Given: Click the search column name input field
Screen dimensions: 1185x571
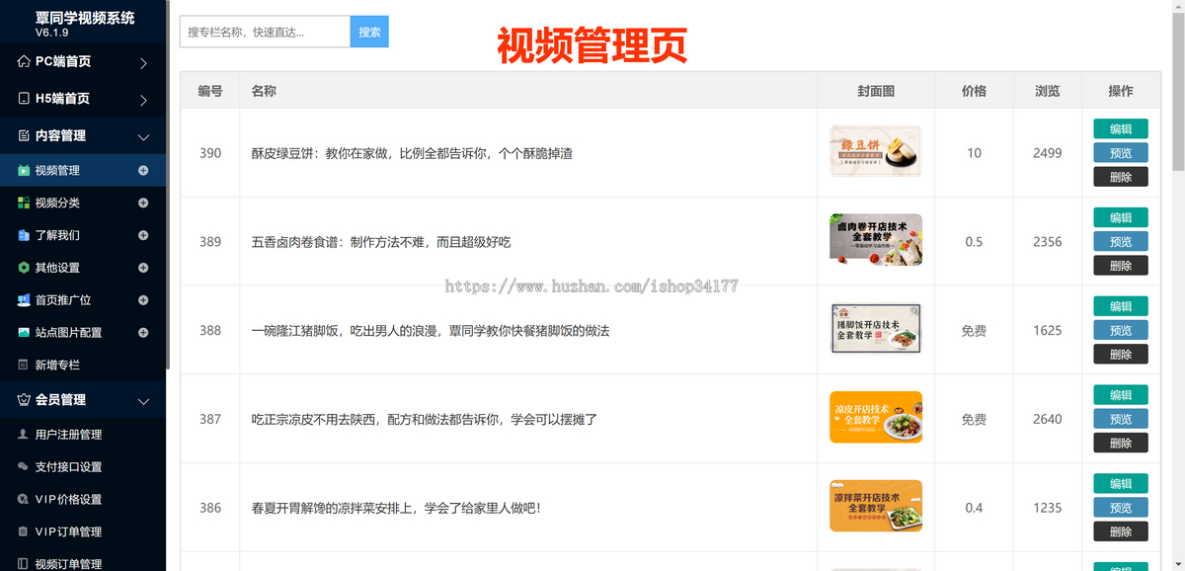Looking at the screenshot, I should (x=265, y=32).
